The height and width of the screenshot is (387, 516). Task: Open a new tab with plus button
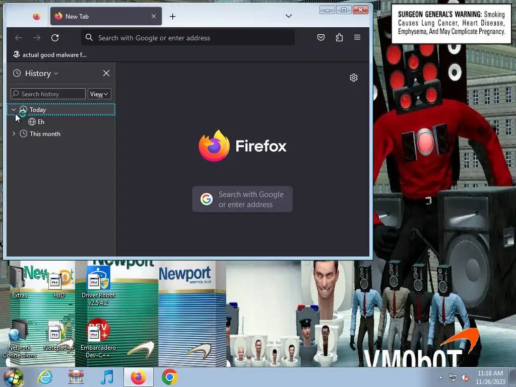pyautogui.click(x=173, y=17)
